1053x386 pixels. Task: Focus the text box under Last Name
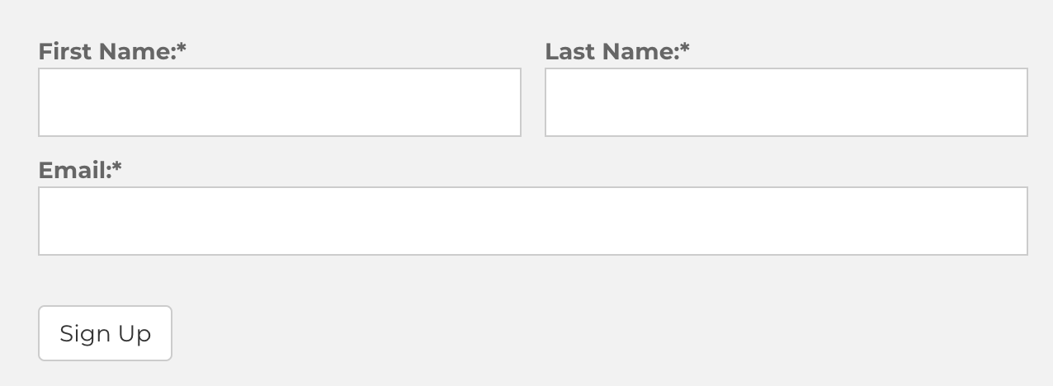(x=786, y=102)
